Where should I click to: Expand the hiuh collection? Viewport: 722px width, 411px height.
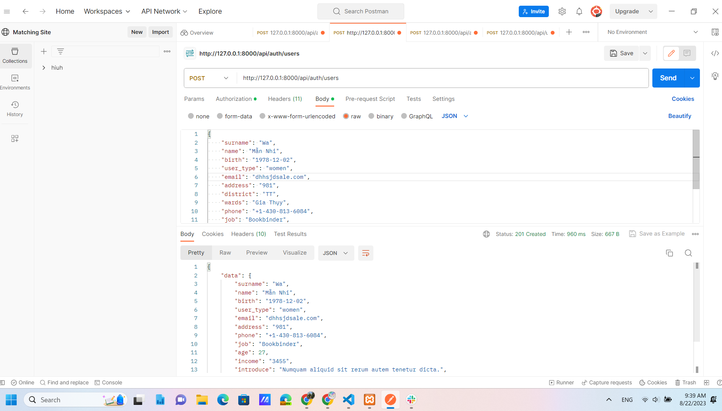tap(44, 68)
